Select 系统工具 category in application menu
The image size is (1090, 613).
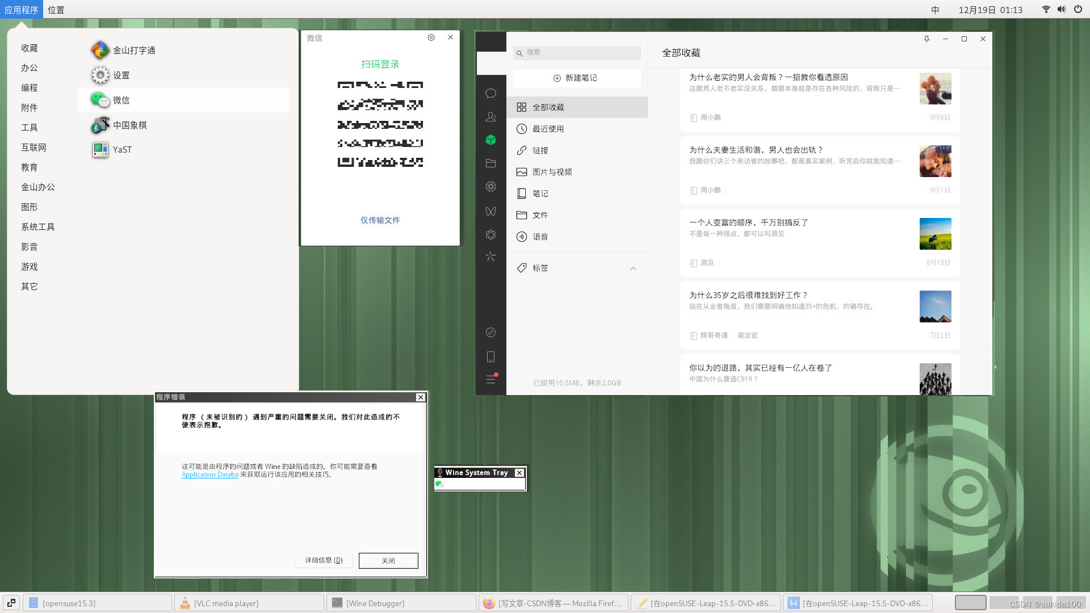tap(38, 226)
